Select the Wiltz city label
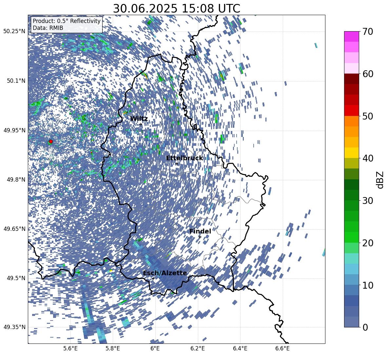 (x=139, y=119)
